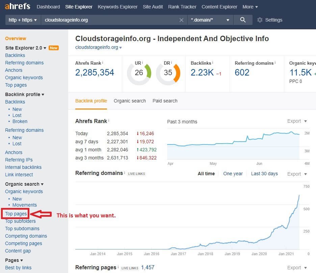Viewport: 316px width, 273px height.
Task: Open Dashboard in top navigation
Action: (48, 7)
